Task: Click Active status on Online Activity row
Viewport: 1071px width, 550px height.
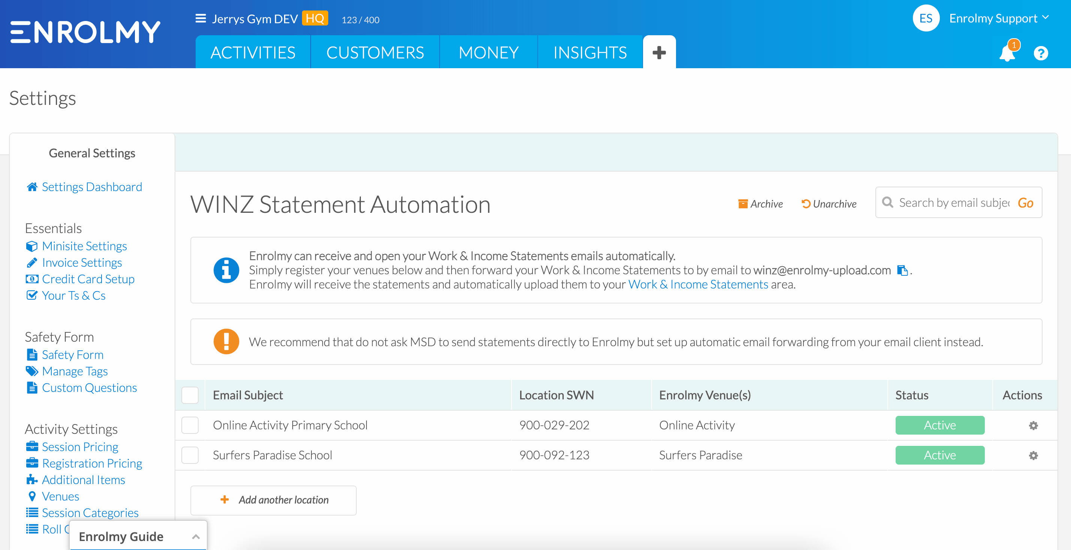Action: tap(939, 425)
